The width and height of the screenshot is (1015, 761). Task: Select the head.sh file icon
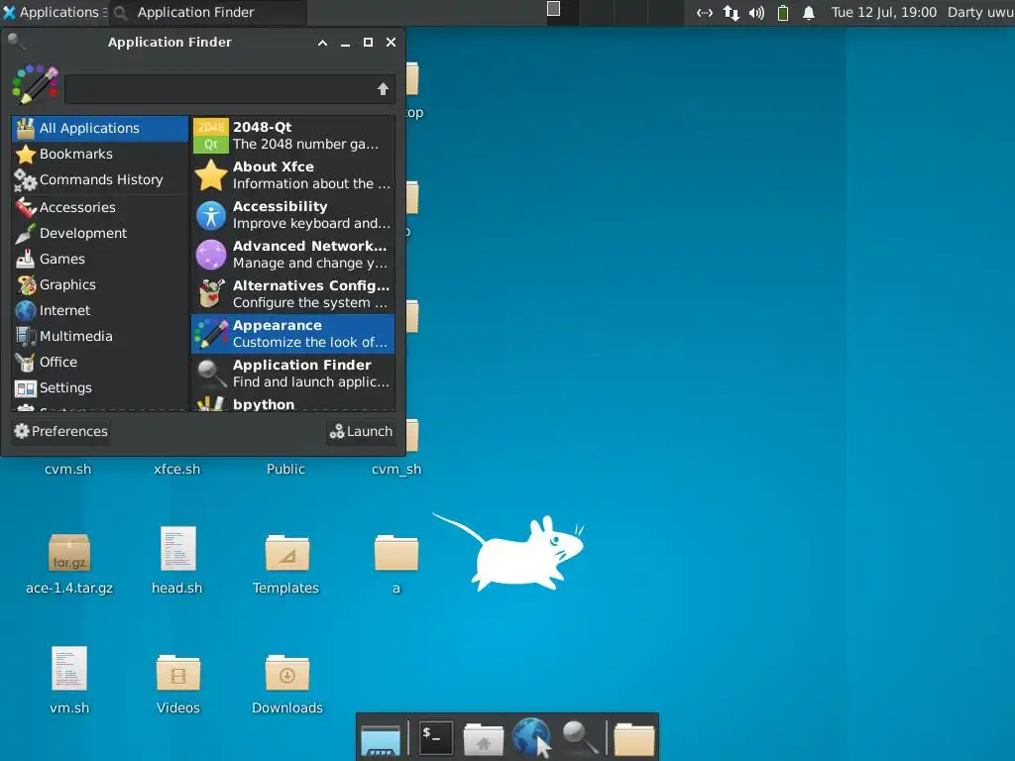[x=178, y=548]
